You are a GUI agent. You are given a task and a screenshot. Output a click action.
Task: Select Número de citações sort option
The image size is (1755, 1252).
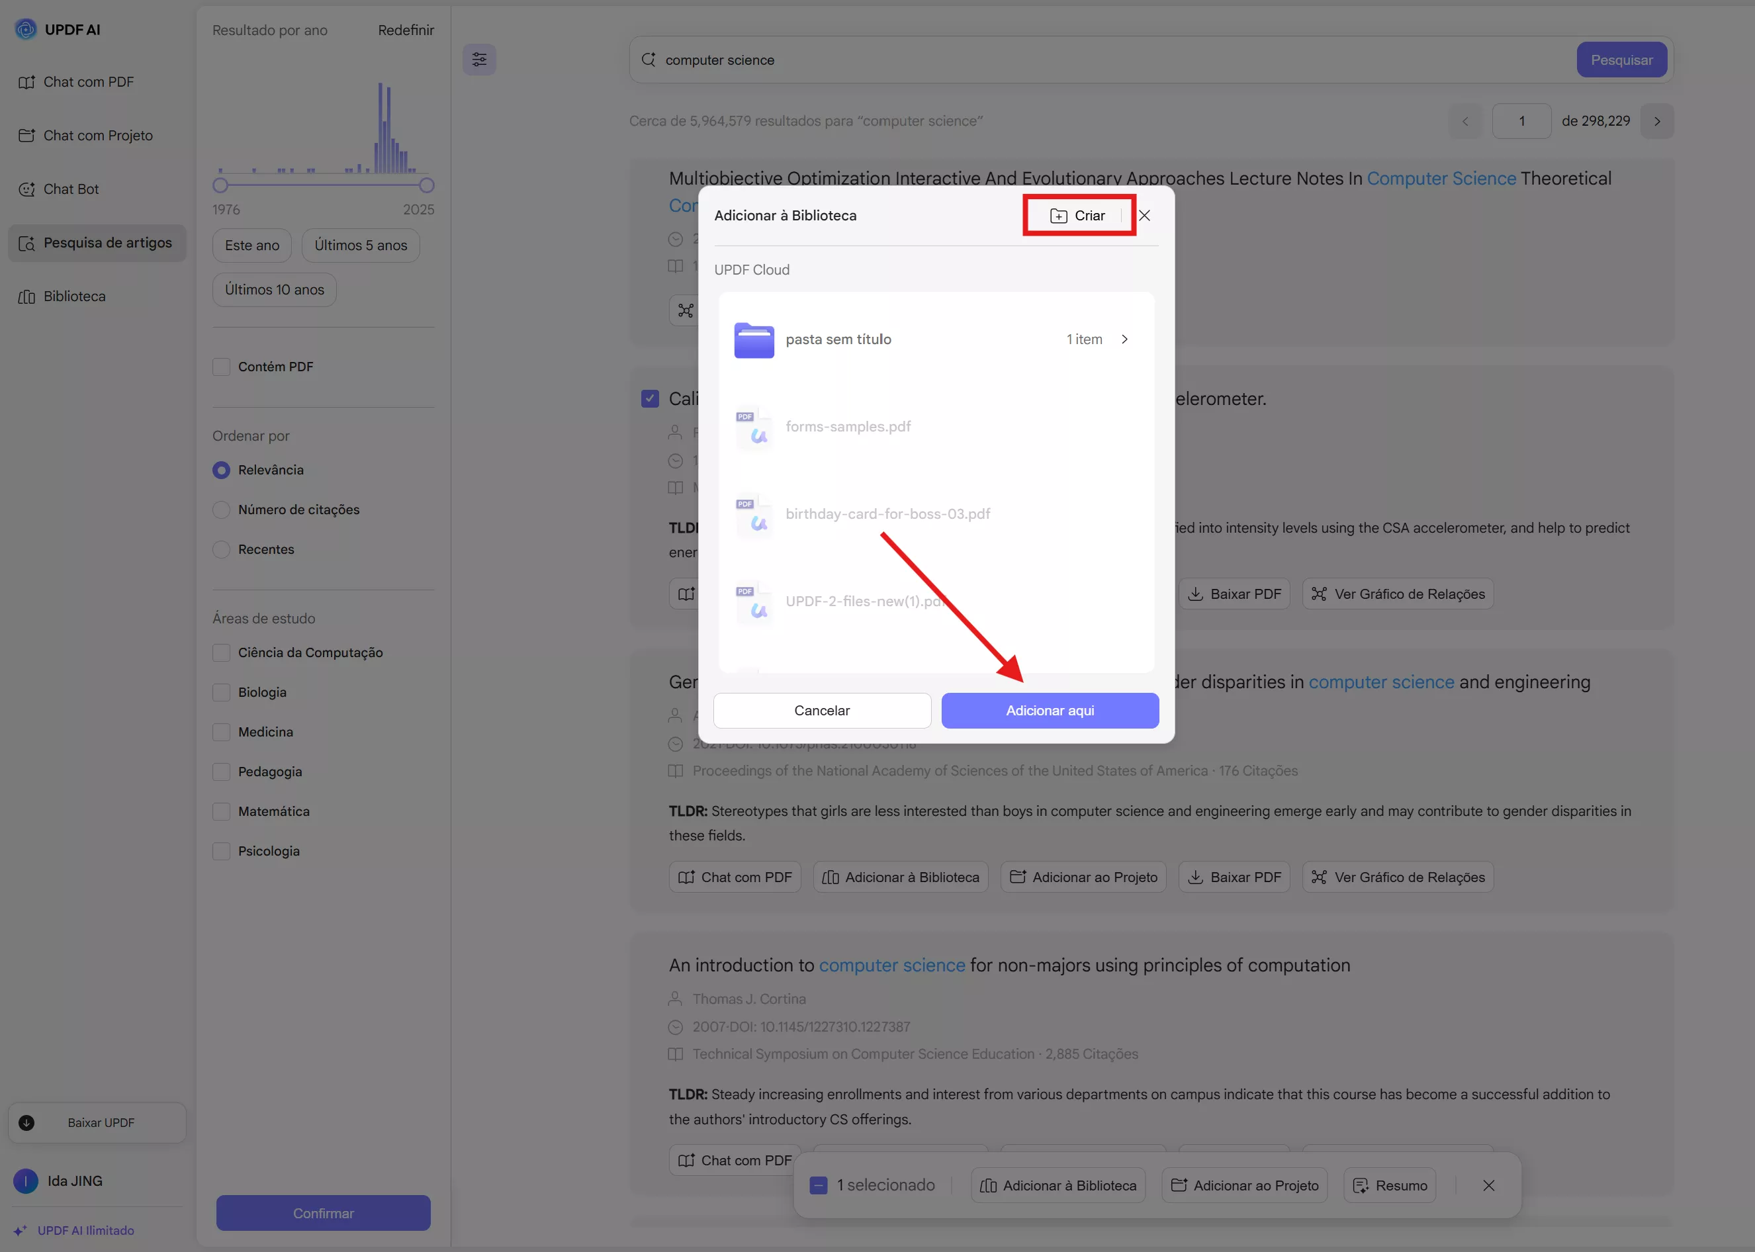click(x=221, y=510)
